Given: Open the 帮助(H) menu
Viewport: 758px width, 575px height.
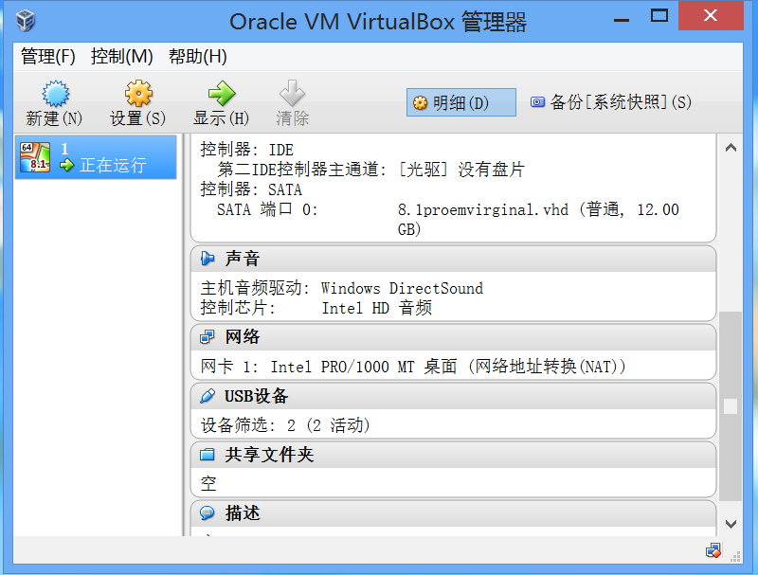Looking at the screenshot, I should pos(198,57).
